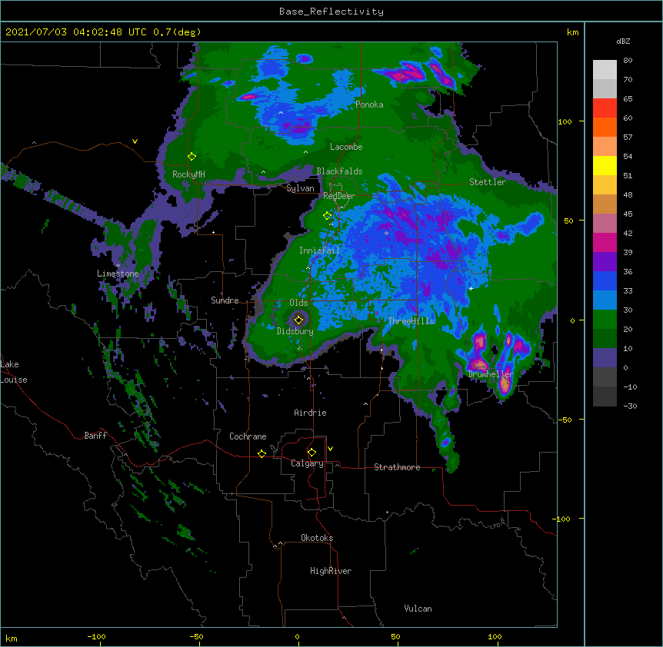Click the Vulcan label
The width and height of the screenshot is (663, 647).
pyautogui.click(x=418, y=609)
